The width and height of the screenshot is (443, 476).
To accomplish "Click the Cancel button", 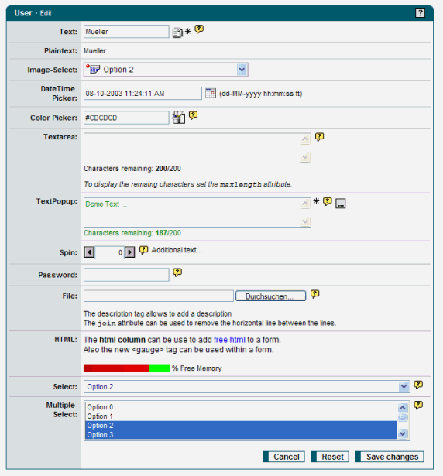I will click(x=284, y=457).
